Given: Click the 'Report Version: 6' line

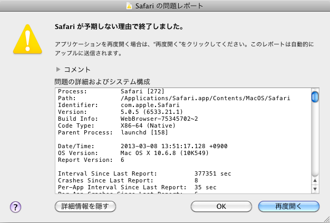Looking at the screenshot, I should [91, 160].
